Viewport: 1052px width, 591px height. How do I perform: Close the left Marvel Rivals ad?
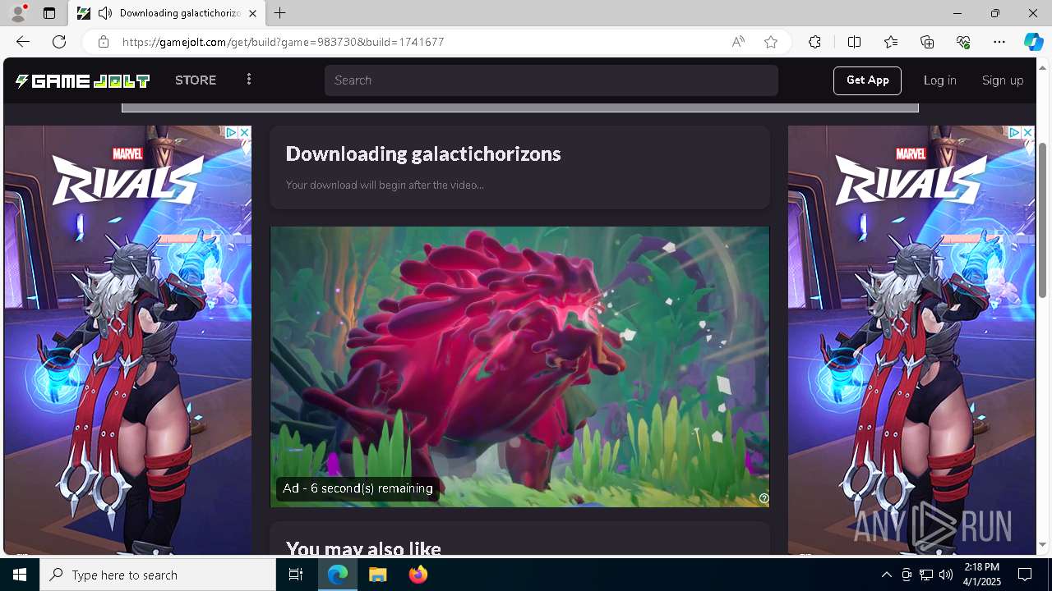(244, 132)
